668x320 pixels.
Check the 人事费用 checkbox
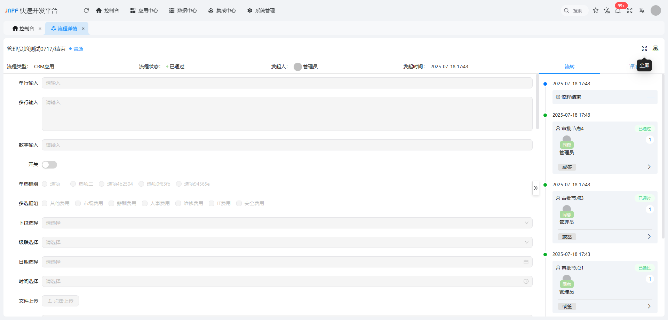[x=145, y=203]
